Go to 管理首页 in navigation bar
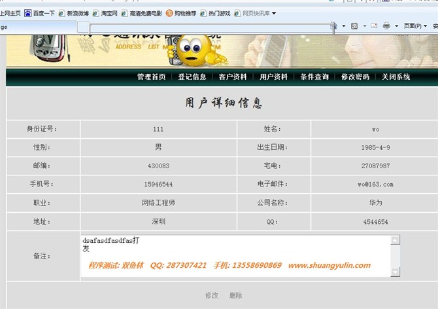Viewport: 438px width, 309px height. tap(152, 77)
